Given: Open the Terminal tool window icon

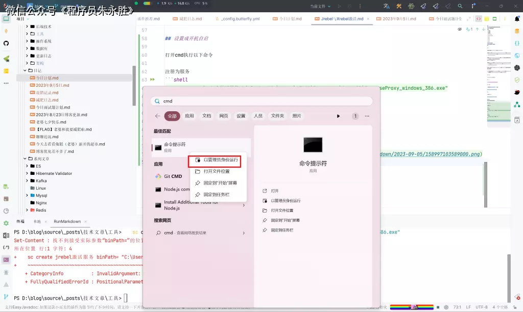Looking at the screenshot, I should (x=6, y=259).
